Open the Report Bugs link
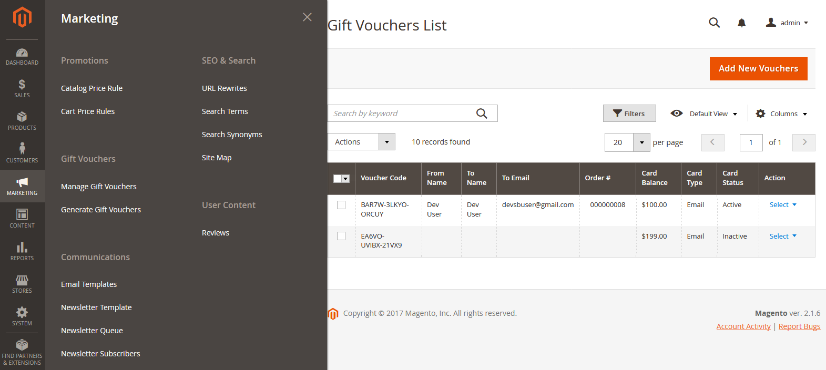 799,326
